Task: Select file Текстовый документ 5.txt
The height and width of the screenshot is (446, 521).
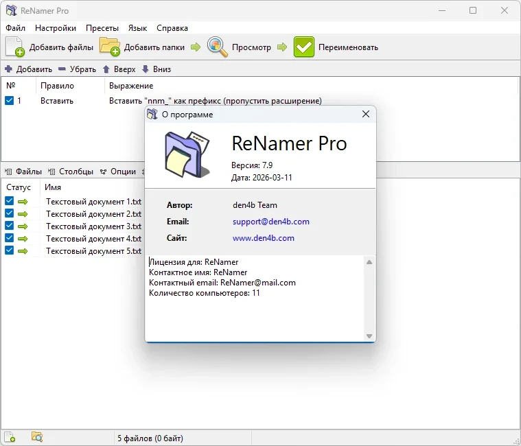Action: coord(93,250)
